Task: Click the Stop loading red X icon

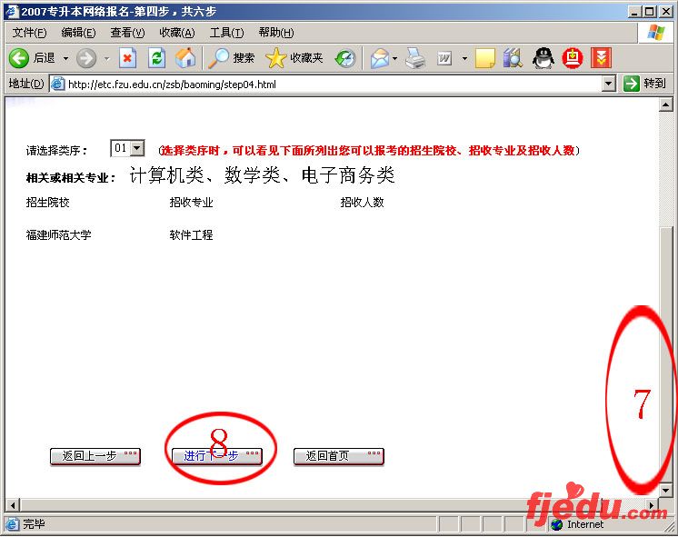Action: click(x=127, y=58)
